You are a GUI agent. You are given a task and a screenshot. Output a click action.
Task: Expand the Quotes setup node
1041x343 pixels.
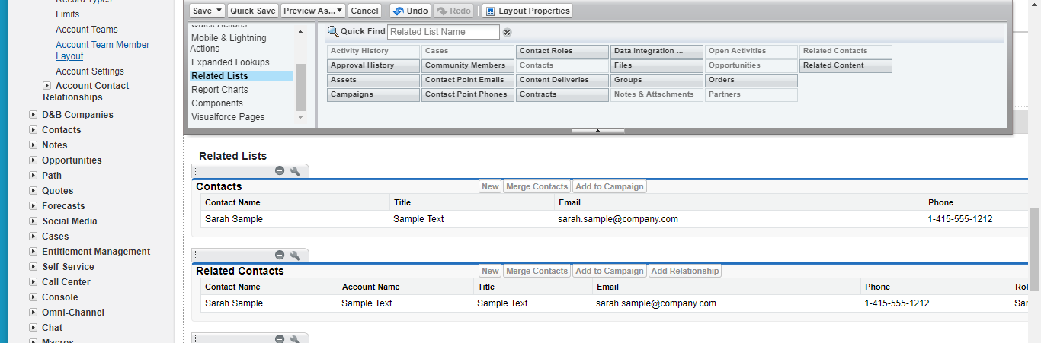pos(33,191)
